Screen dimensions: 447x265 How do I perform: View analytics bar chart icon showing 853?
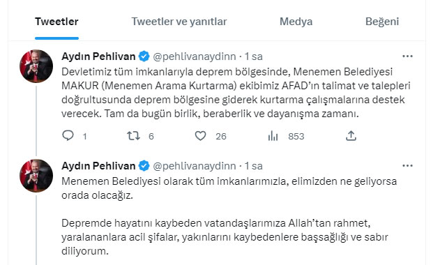coord(273,136)
